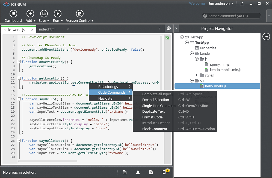Click the styles folder icon
This screenshot has height=178, width=272.
[202, 75]
